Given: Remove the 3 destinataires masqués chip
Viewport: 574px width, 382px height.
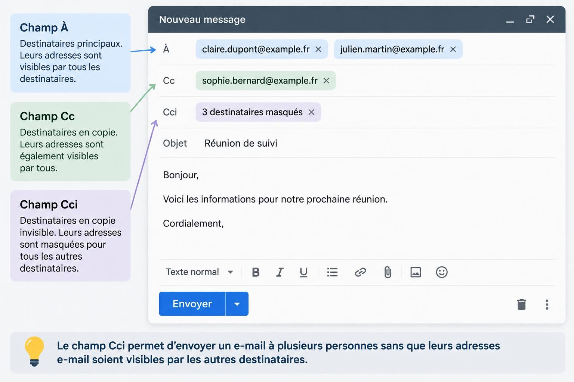Looking at the screenshot, I should pos(311,112).
